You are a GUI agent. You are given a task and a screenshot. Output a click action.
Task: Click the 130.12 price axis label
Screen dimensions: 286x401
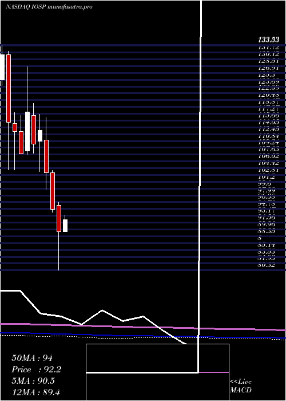[269, 54]
